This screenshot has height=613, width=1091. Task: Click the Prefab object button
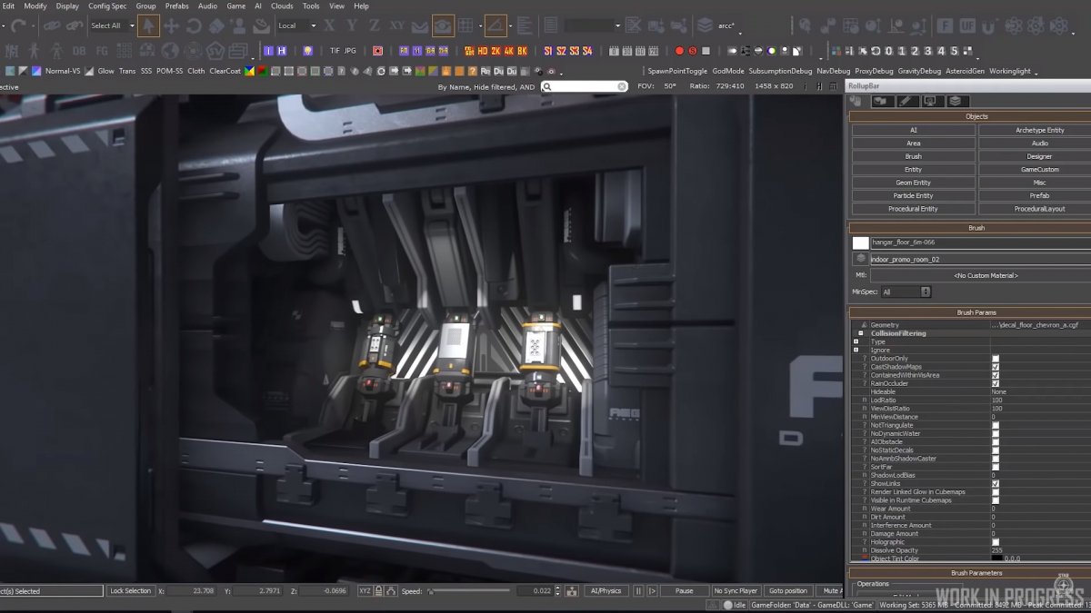click(x=1039, y=195)
